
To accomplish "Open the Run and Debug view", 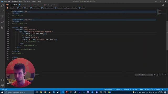I will pos(2,22).
